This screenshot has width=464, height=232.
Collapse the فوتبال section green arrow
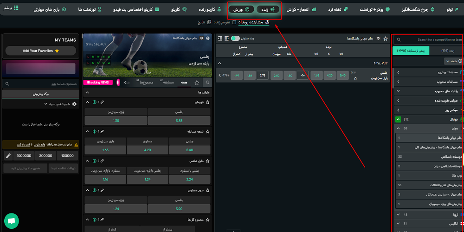pos(398,120)
